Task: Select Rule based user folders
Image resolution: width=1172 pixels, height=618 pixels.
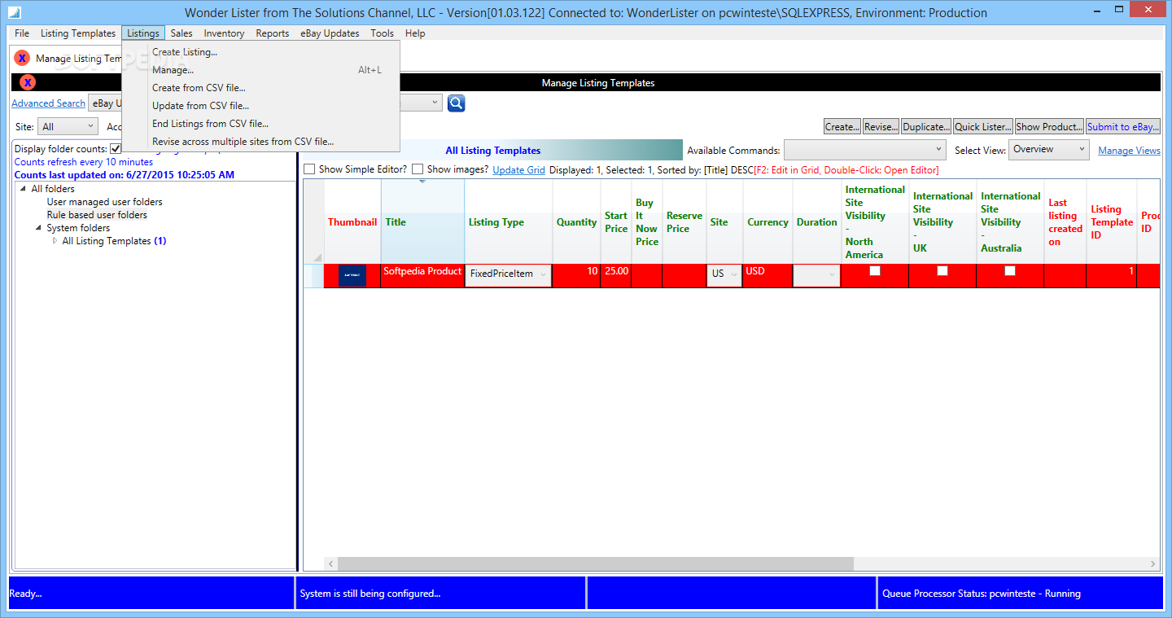Action: click(x=97, y=215)
